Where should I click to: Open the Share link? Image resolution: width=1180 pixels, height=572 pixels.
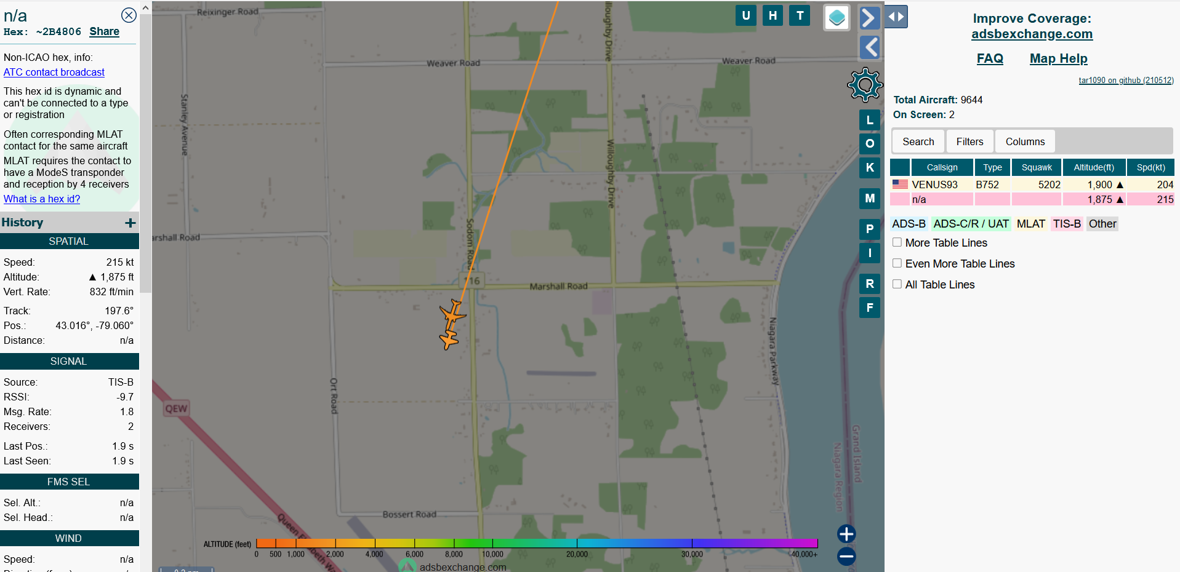104,31
